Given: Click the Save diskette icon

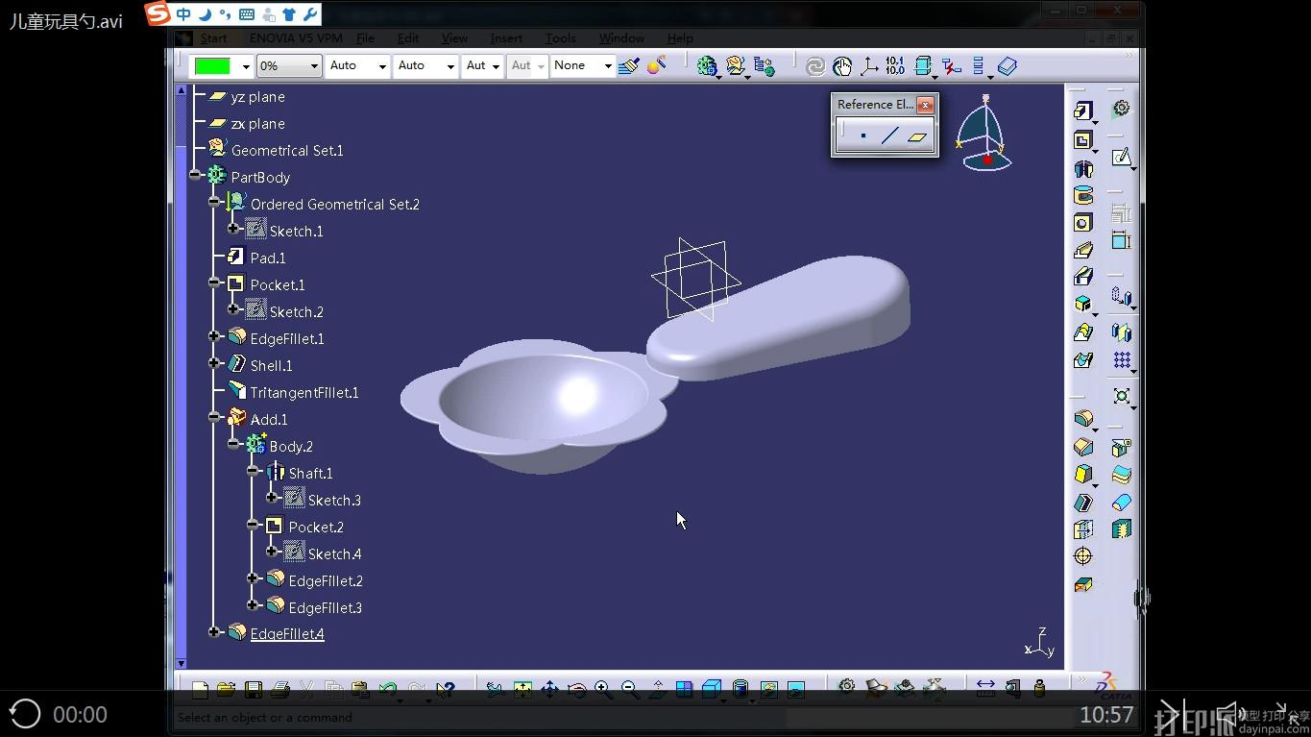Looking at the screenshot, I should pos(254,688).
